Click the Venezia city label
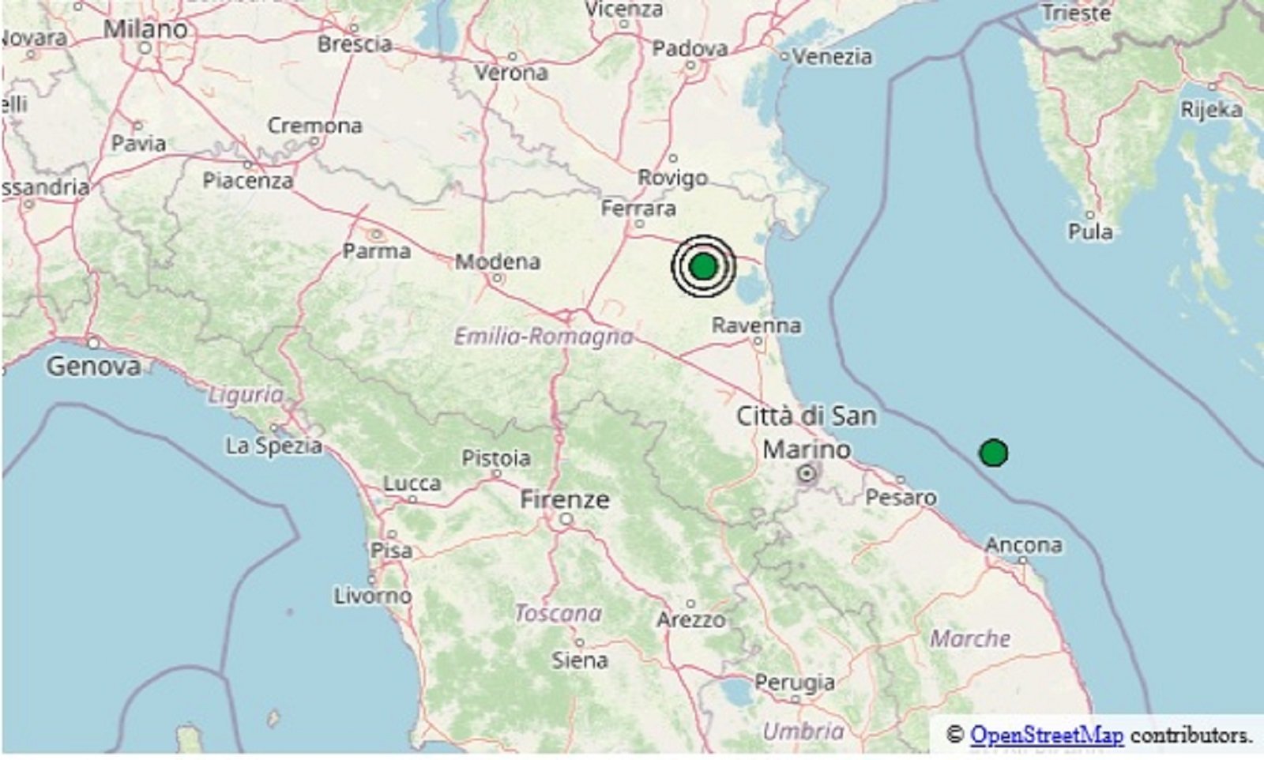1264x760 pixels. 832,57
